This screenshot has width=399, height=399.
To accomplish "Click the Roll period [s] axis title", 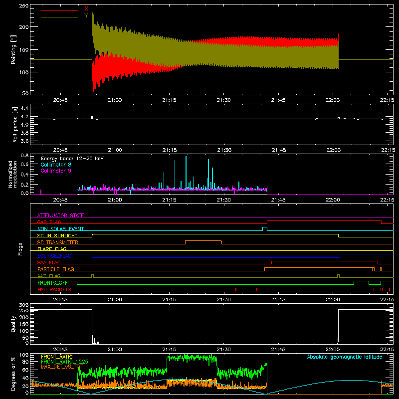I will click(15, 124).
